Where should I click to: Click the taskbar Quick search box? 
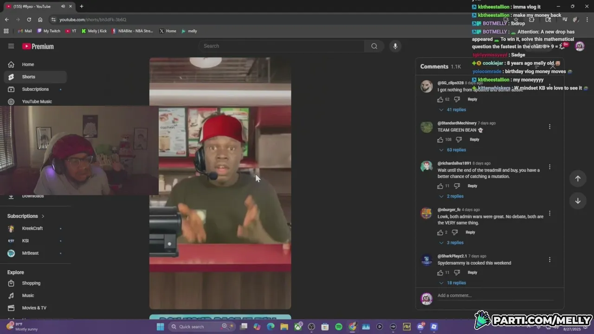pyautogui.click(x=202, y=327)
